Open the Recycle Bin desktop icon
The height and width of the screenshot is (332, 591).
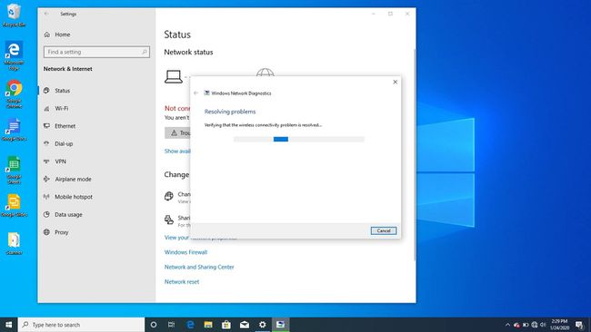[14, 15]
